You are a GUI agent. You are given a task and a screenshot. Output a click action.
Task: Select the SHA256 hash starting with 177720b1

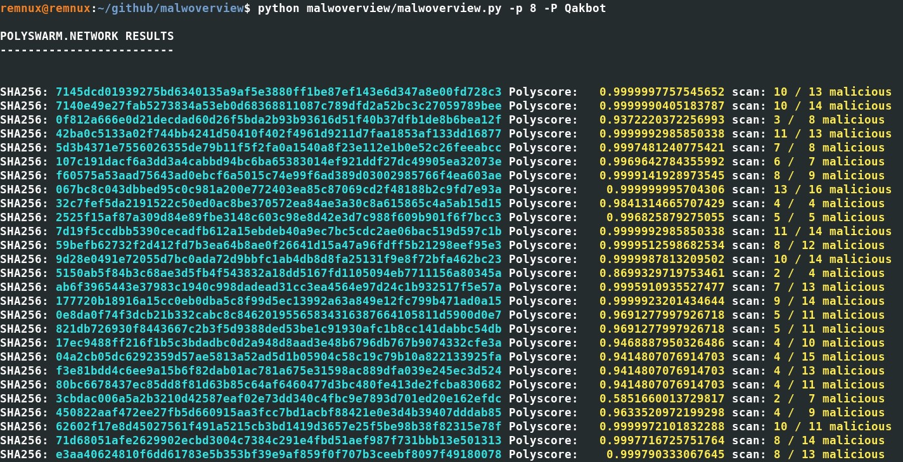[x=278, y=301]
